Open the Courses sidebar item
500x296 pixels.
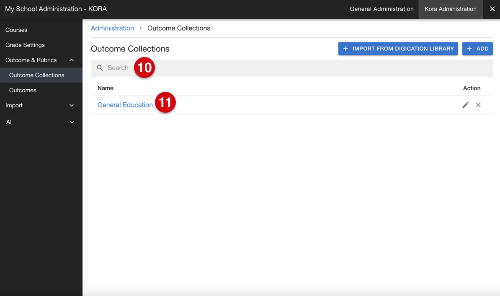tap(16, 30)
